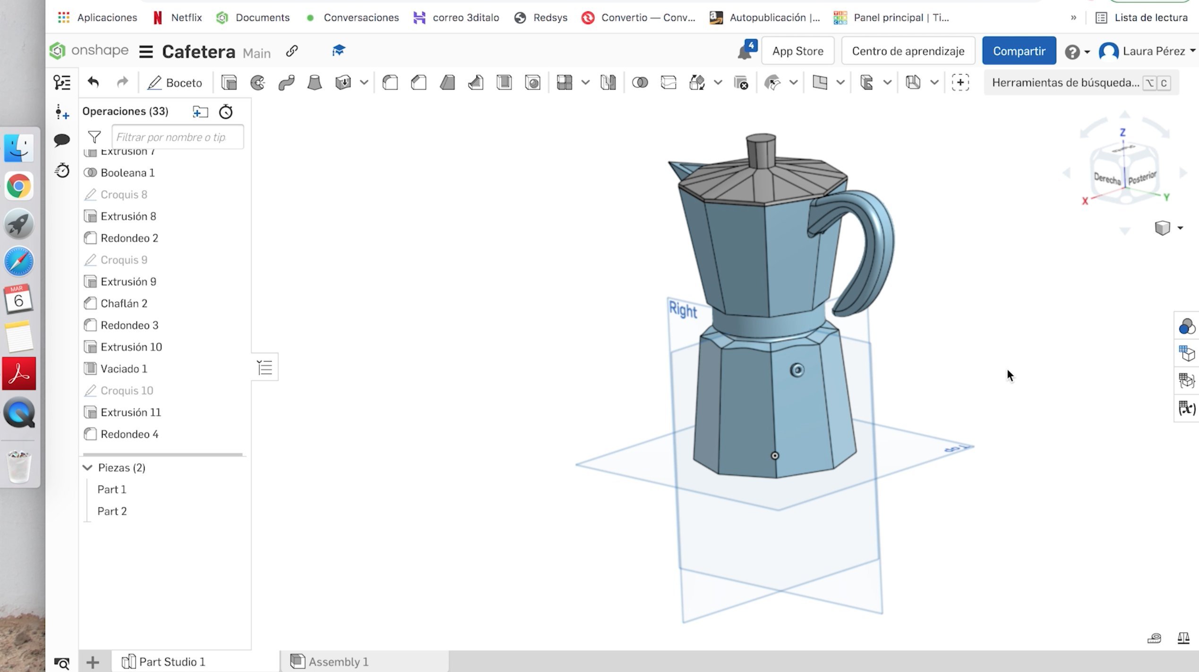The image size is (1199, 672).
Task: Select the Extrude tool in the toolbar
Action: click(x=229, y=83)
